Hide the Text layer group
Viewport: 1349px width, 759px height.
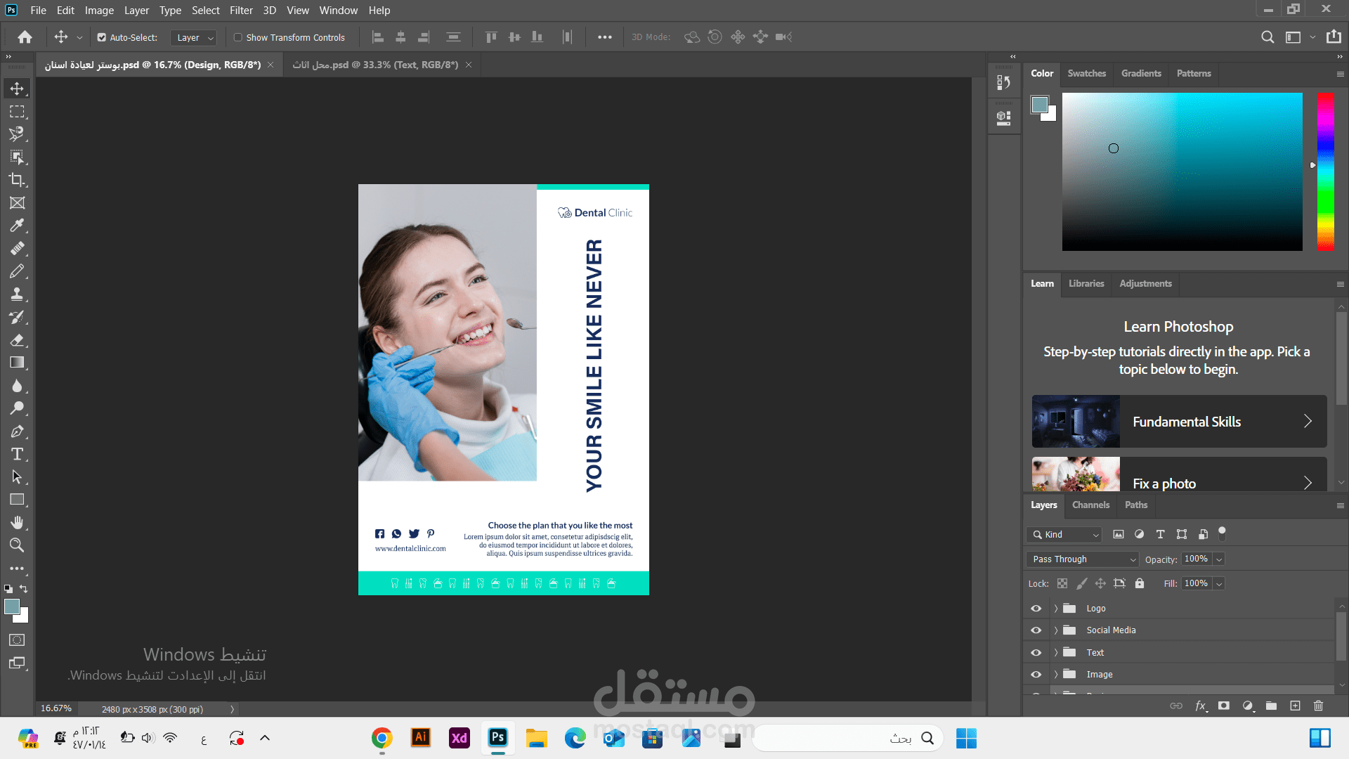pyautogui.click(x=1036, y=653)
